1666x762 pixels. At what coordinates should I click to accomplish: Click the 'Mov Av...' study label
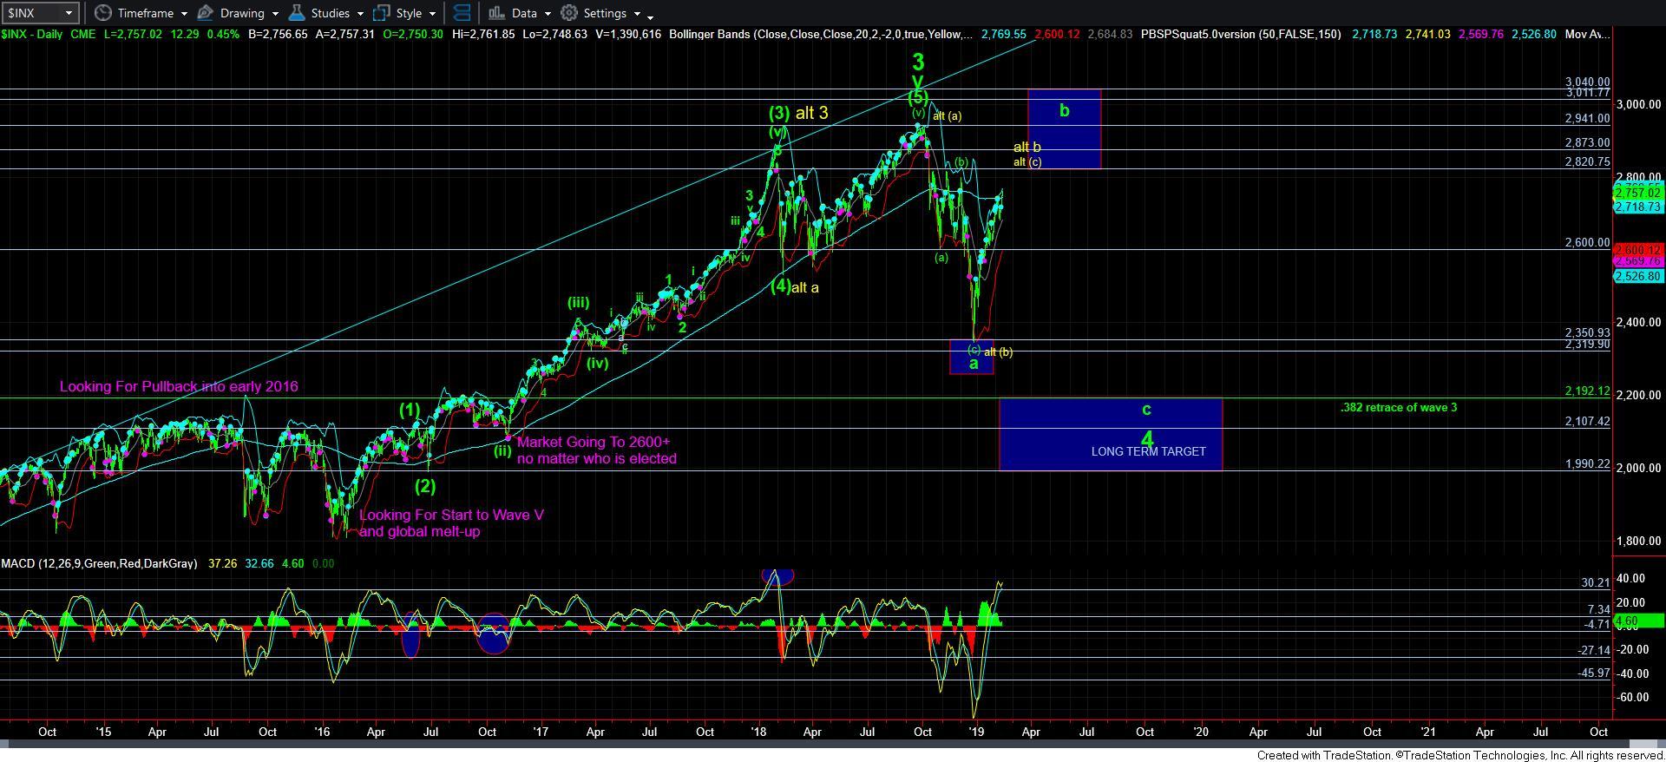(x=1587, y=34)
